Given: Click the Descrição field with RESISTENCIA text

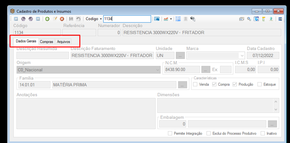Looking at the screenshot, I should tap(202, 33).
